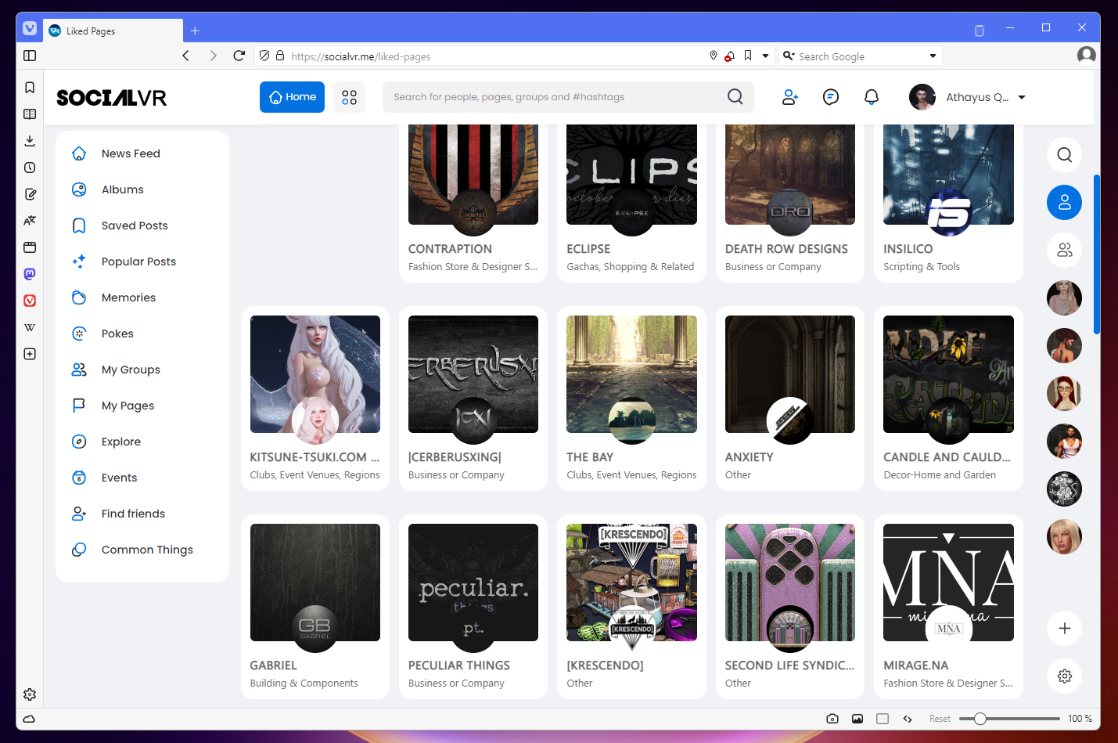Open Pokes in sidebar
1118x743 pixels.
pyautogui.click(x=117, y=334)
